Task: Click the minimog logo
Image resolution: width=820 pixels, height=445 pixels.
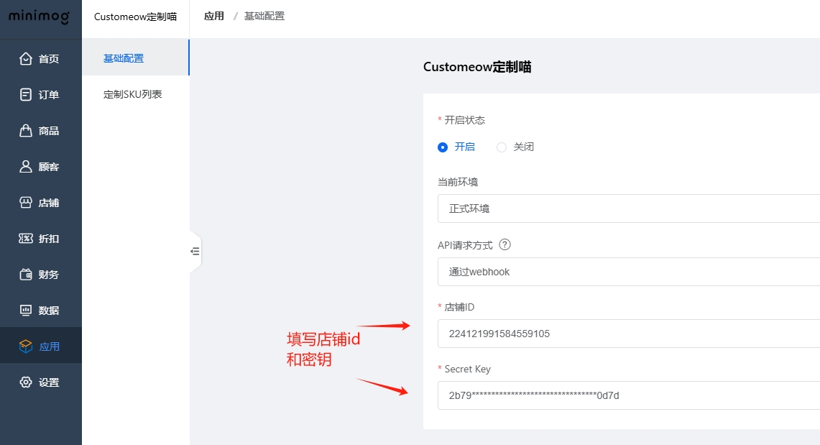Action: (x=40, y=17)
